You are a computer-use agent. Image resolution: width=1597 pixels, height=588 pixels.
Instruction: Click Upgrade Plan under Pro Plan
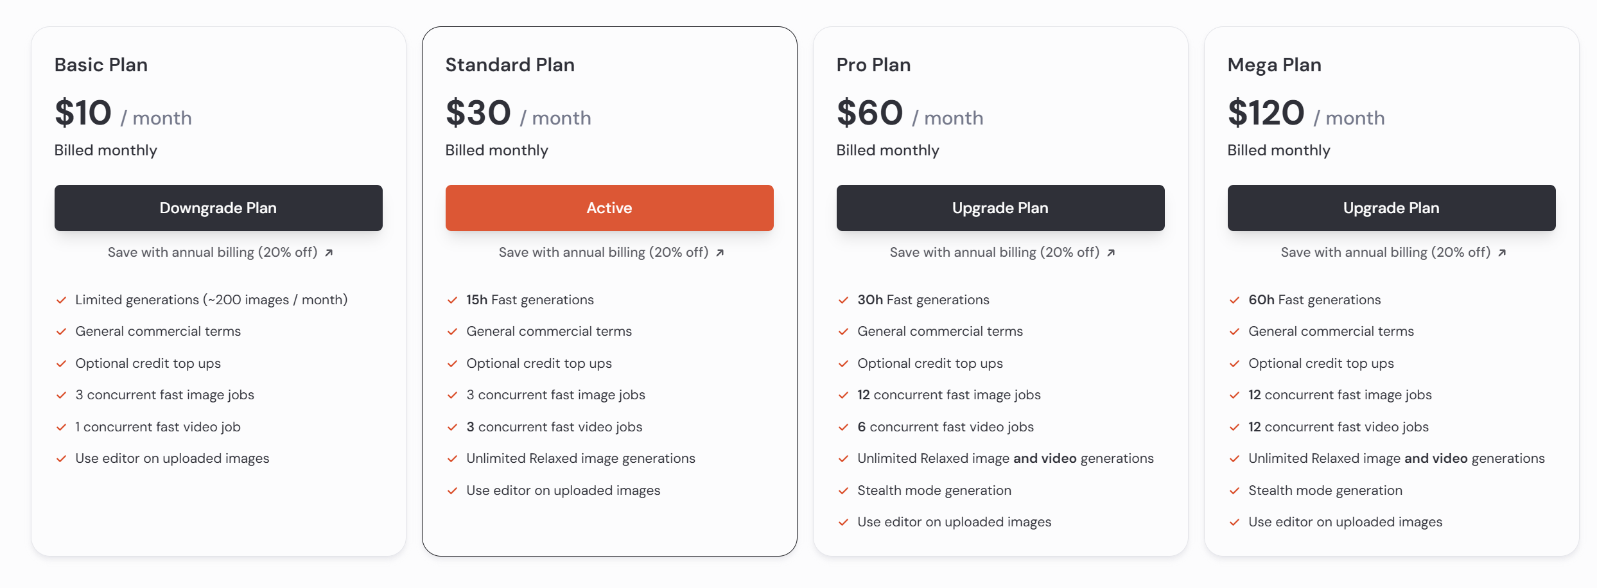(1000, 208)
